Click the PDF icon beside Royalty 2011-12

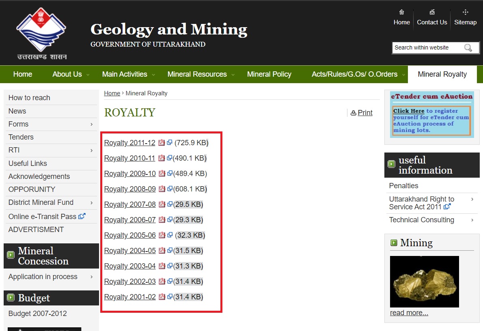162,143
